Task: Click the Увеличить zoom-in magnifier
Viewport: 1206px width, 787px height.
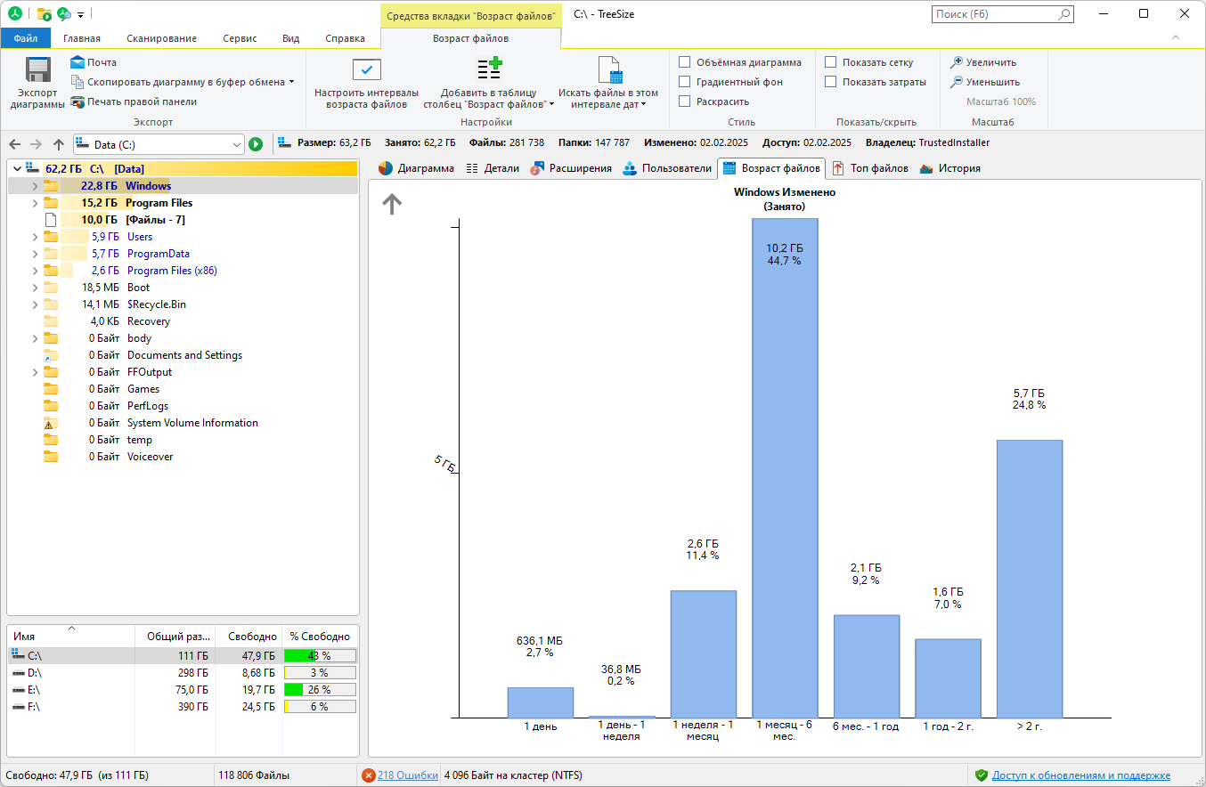Action: [956, 62]
